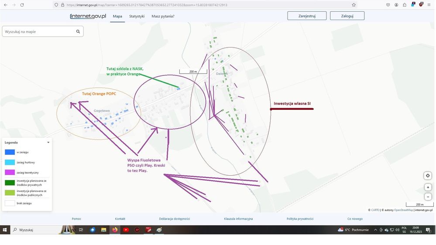Click the magnifier icon in map search
Image resolution: width=436 pixels, height=245 pixels.
click(x=78, y=31)
